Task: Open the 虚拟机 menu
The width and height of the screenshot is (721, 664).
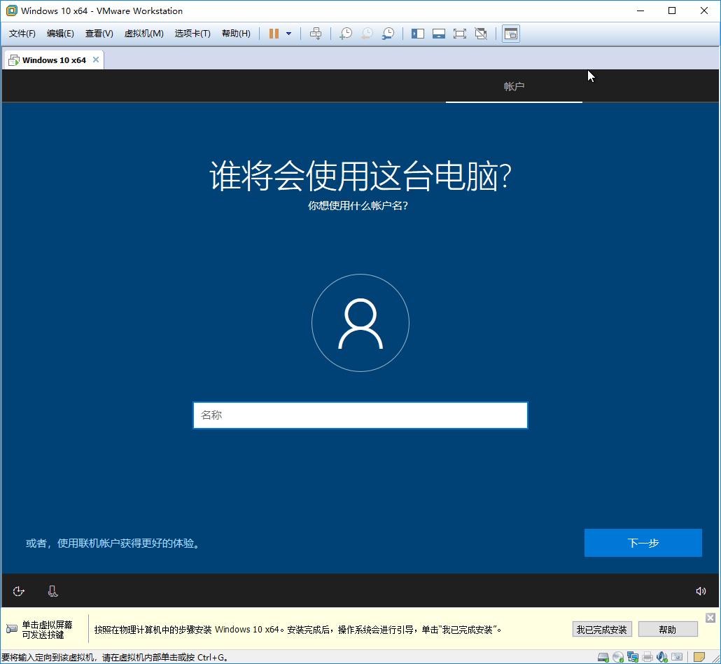Action: tap(143, 33)
